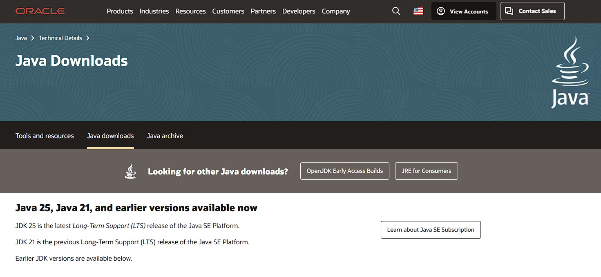Open View Accounts
The width and height of the screenshot is (601, 277).
(x=463, y=11)
